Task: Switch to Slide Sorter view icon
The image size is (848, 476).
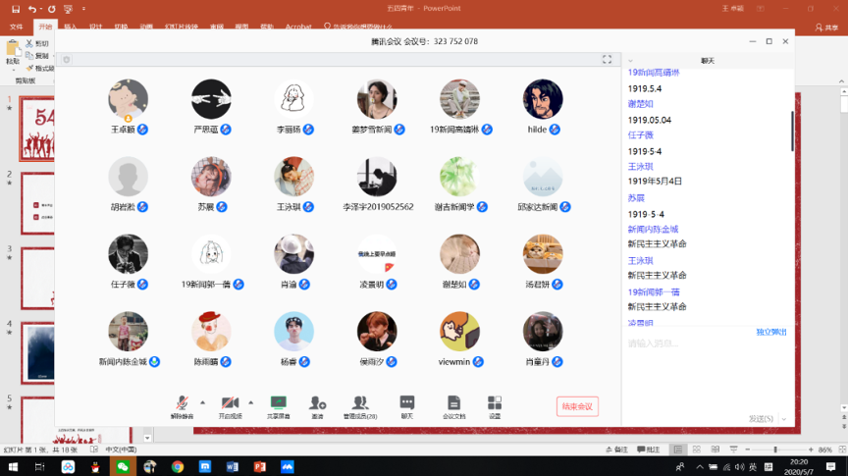Action: tap(697, 450)
